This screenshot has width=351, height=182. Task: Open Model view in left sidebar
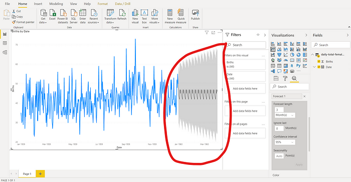click(5, 52)
